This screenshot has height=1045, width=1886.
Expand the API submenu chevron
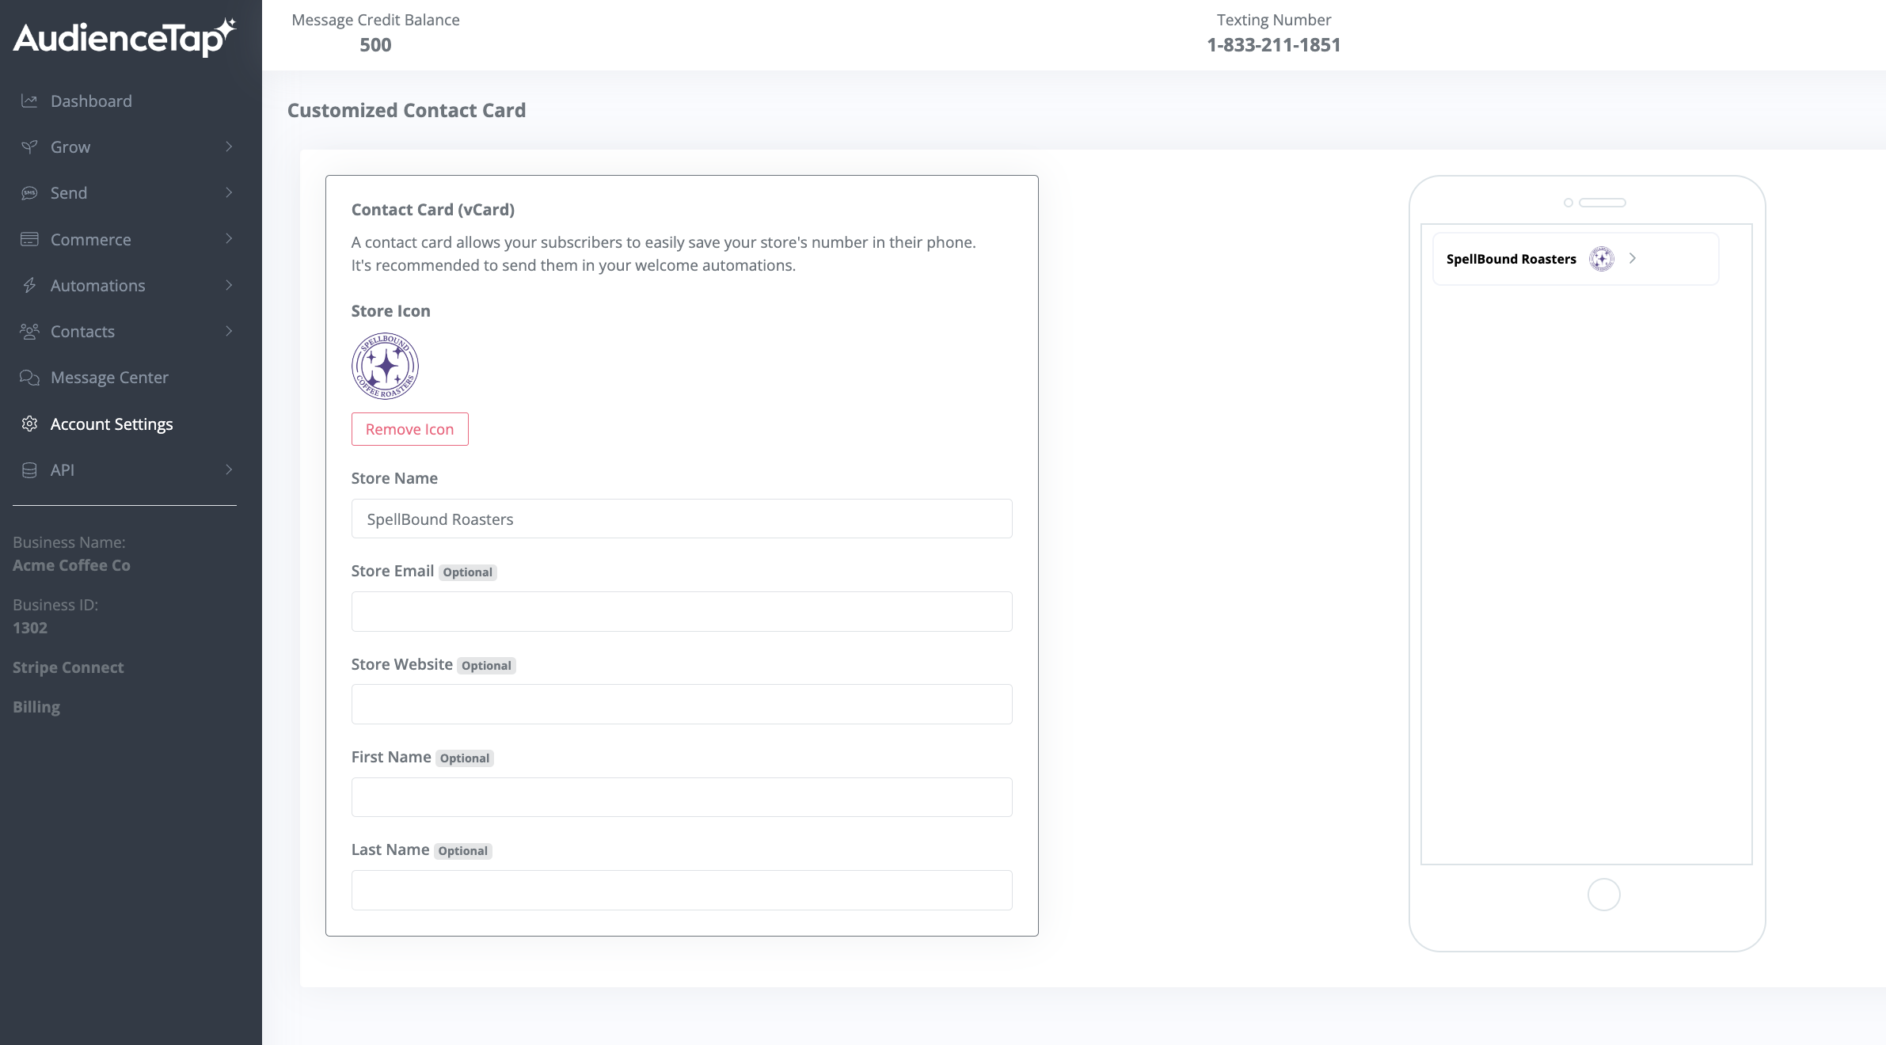(x=229, y=470)
